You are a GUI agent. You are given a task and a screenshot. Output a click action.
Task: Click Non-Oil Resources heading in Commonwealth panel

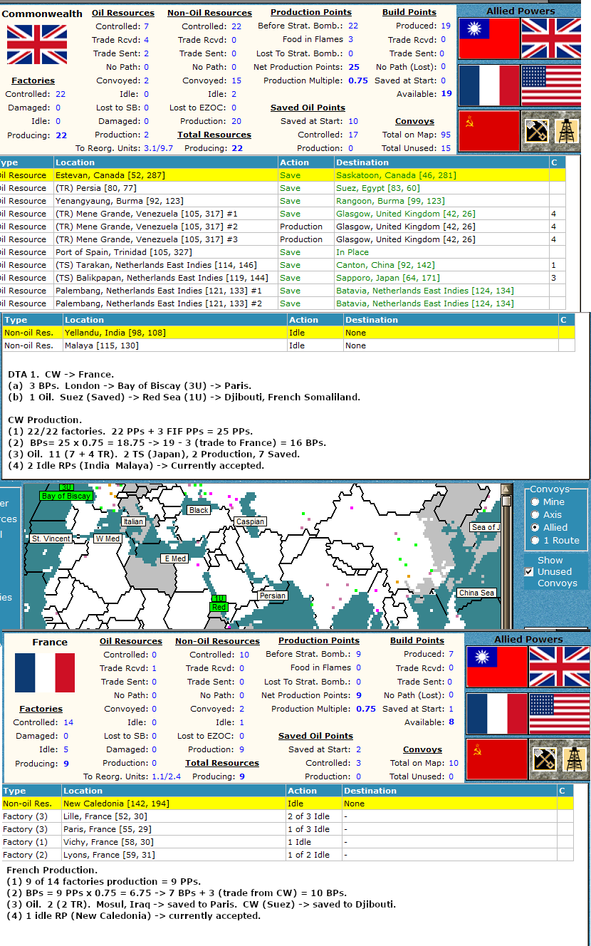tap(209, 13)
